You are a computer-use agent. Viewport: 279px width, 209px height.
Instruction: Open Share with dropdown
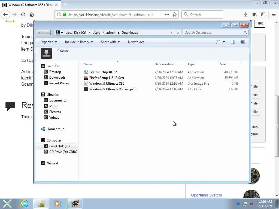[110, 42]
